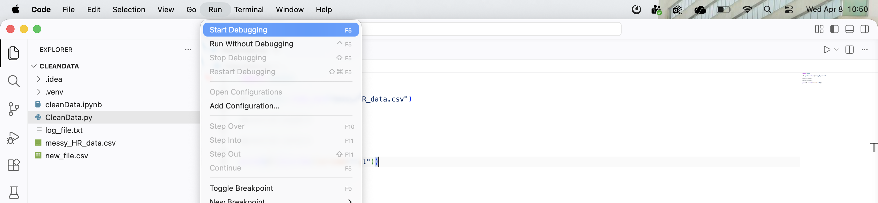Open the Testing flask view
Screen dimensions: 878x203
[x=14, y=193]
